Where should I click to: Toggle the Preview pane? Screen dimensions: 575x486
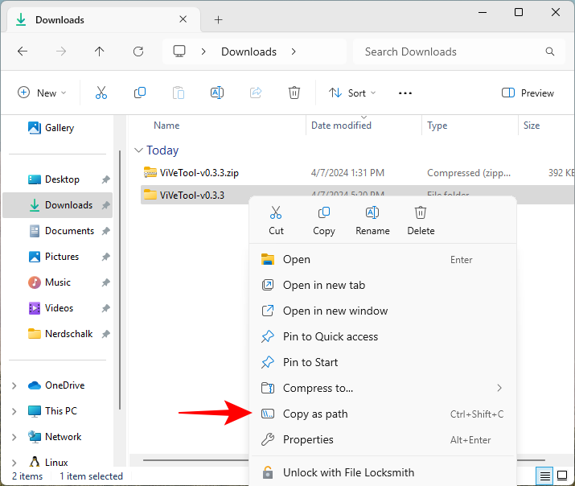(528, 93)
